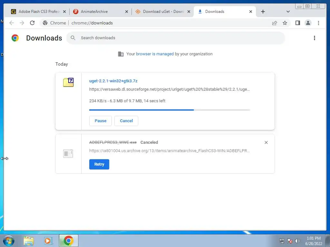Focus the Search downloads field

(x=176, y=38)
